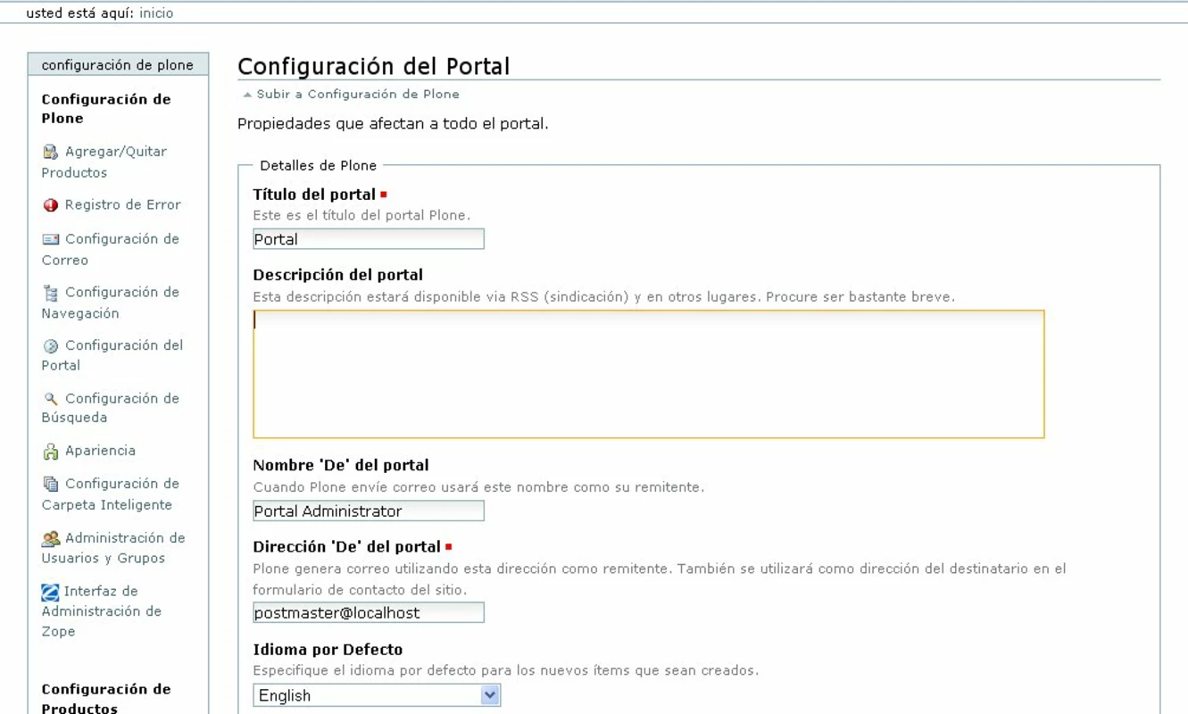Click the Detalles de Plone legend text

pyautogui.click(x=318, y=165)
